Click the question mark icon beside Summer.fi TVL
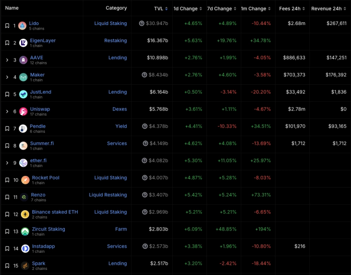This screenshot has width=351, height=275. coord(145,144)
